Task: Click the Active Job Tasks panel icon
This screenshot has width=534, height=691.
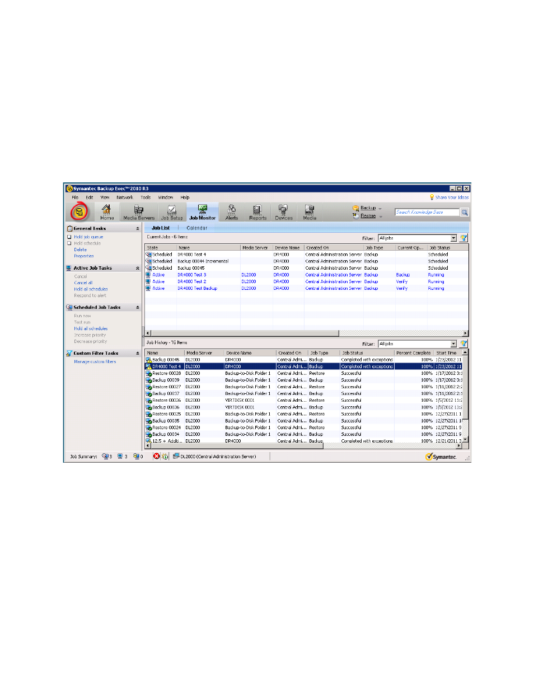Action: (x=69, y=268)
